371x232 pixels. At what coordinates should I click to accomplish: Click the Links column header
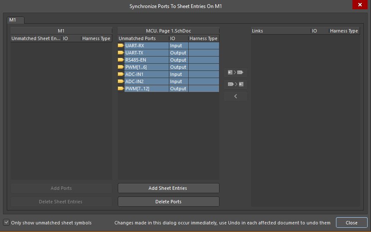(x=280, y=31)
